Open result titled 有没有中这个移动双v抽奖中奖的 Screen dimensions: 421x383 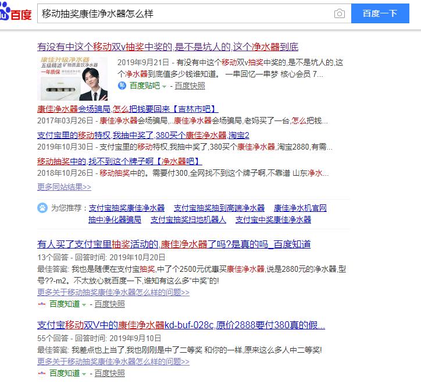click(x=167, y=47)
